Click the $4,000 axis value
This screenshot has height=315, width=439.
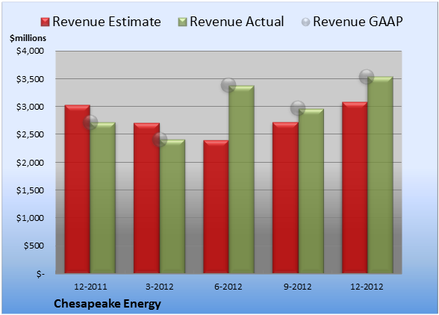click(x=30, y=51)
